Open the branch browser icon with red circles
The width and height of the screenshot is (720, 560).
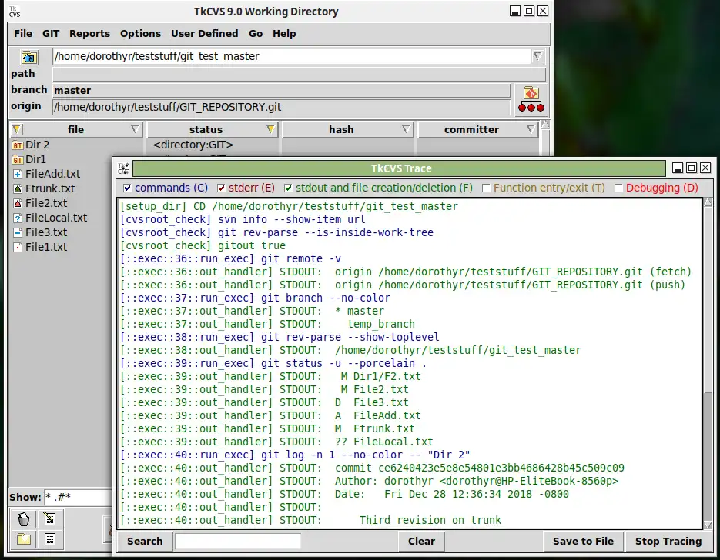pyautogui.click(x=531, y=99)
